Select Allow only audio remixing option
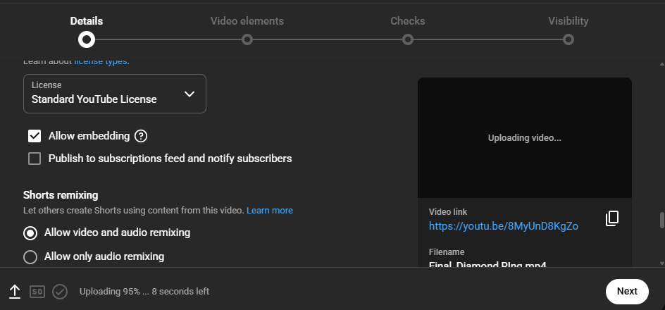This screenshot has width=665, height=310. click(x=30, y=257)
